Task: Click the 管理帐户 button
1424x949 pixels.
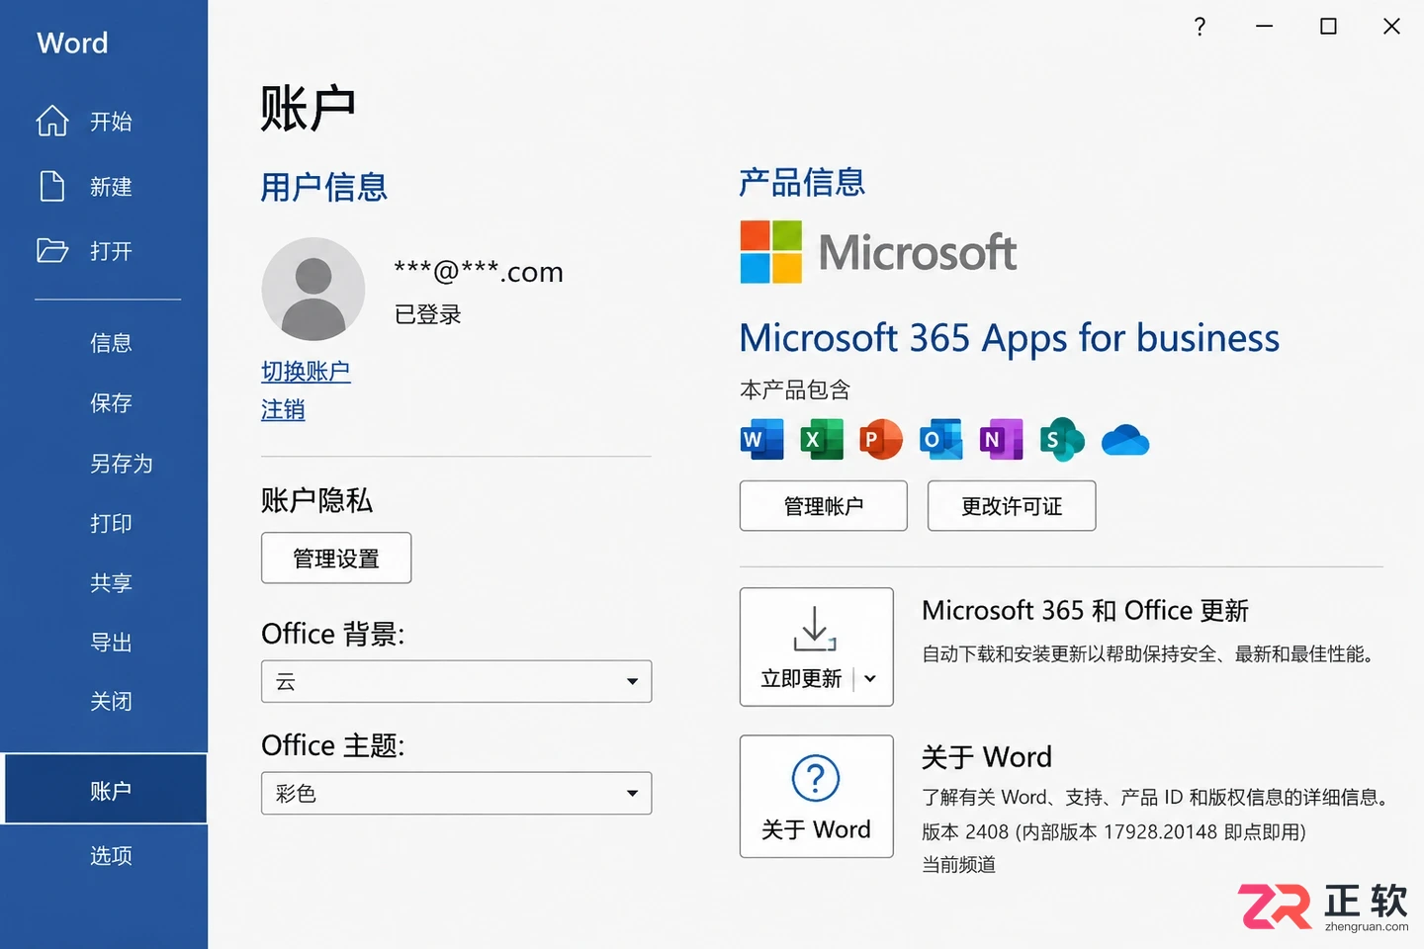Action: tap(824, 506)
